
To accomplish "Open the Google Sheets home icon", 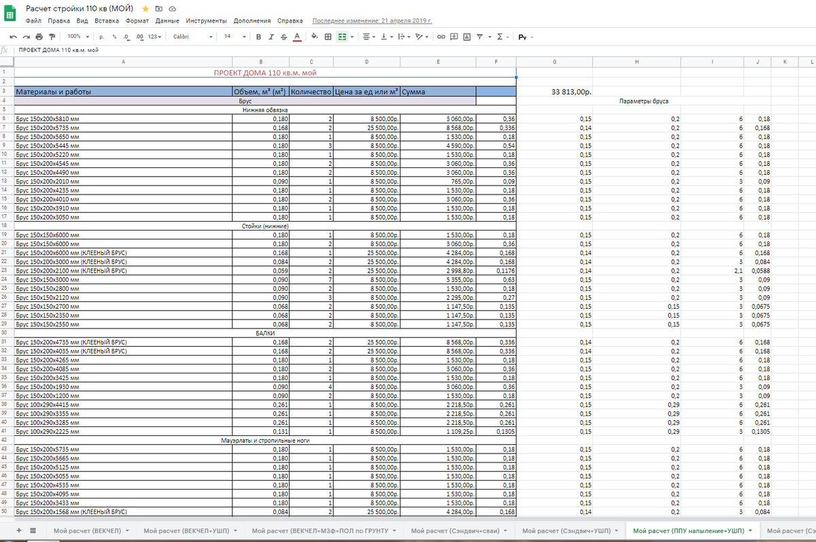I will [x=11, y=13].
